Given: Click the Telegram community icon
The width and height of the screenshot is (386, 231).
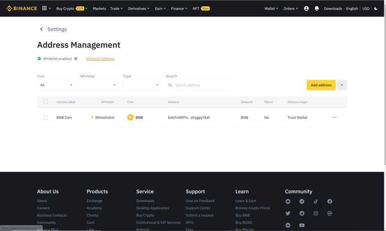Looking at the screenshot, I should [x=302, y=201].
